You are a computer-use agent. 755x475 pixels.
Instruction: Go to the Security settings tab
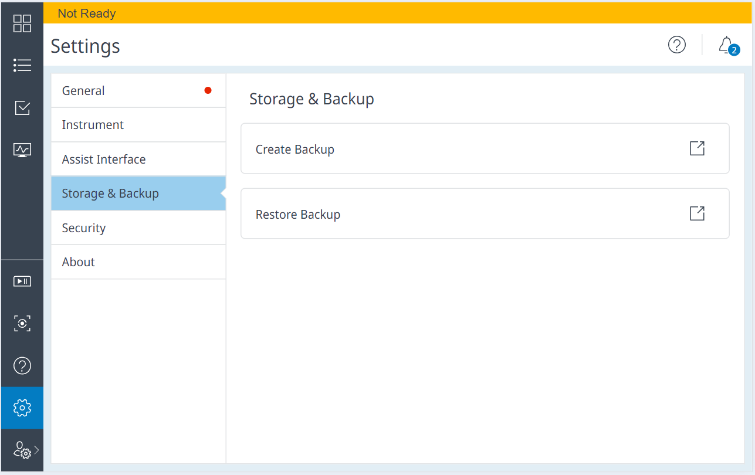pos(138,228)
